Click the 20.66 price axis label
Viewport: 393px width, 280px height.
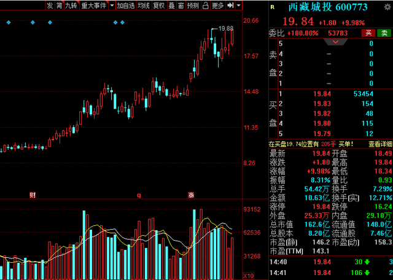pos(251,20)
